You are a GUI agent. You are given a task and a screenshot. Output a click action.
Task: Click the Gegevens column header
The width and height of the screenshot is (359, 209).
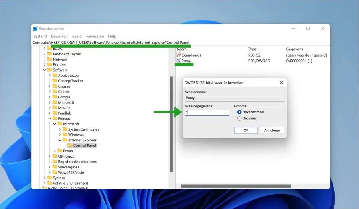click(294, 49)
